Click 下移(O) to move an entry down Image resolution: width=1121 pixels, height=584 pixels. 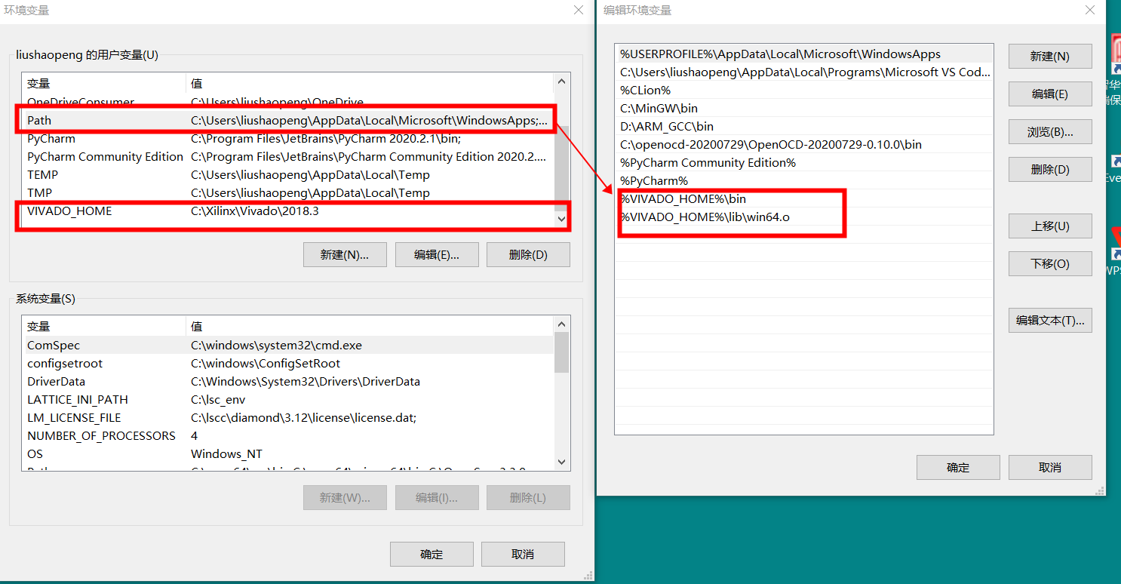(1049, 263)
